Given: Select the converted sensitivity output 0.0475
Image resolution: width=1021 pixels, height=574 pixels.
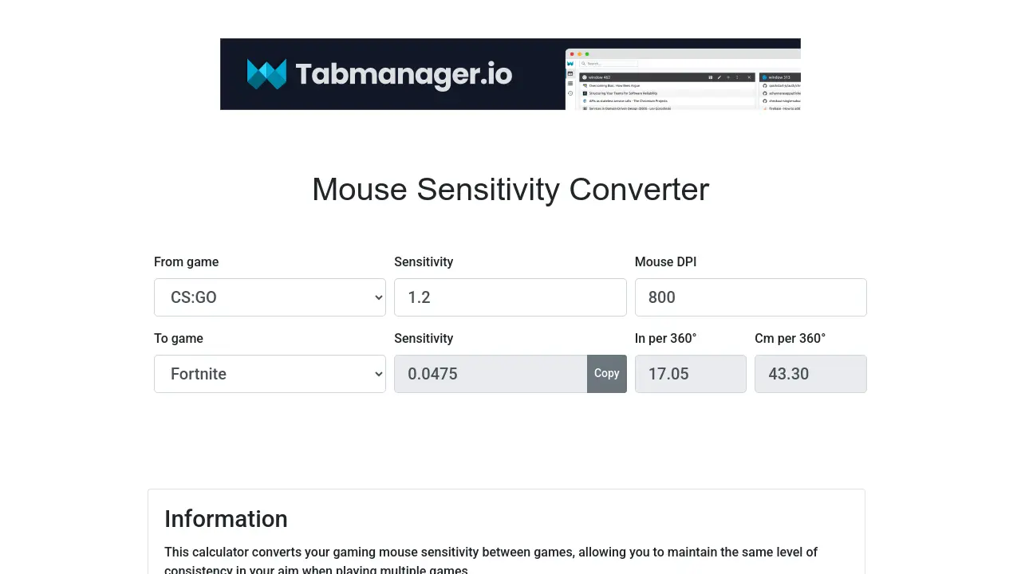Looking at the screenshot, I should coord(491,374).
